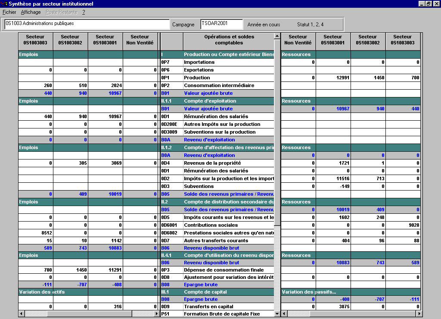Select the 0D3009 Subventions sur la production row

click(217, 132)
